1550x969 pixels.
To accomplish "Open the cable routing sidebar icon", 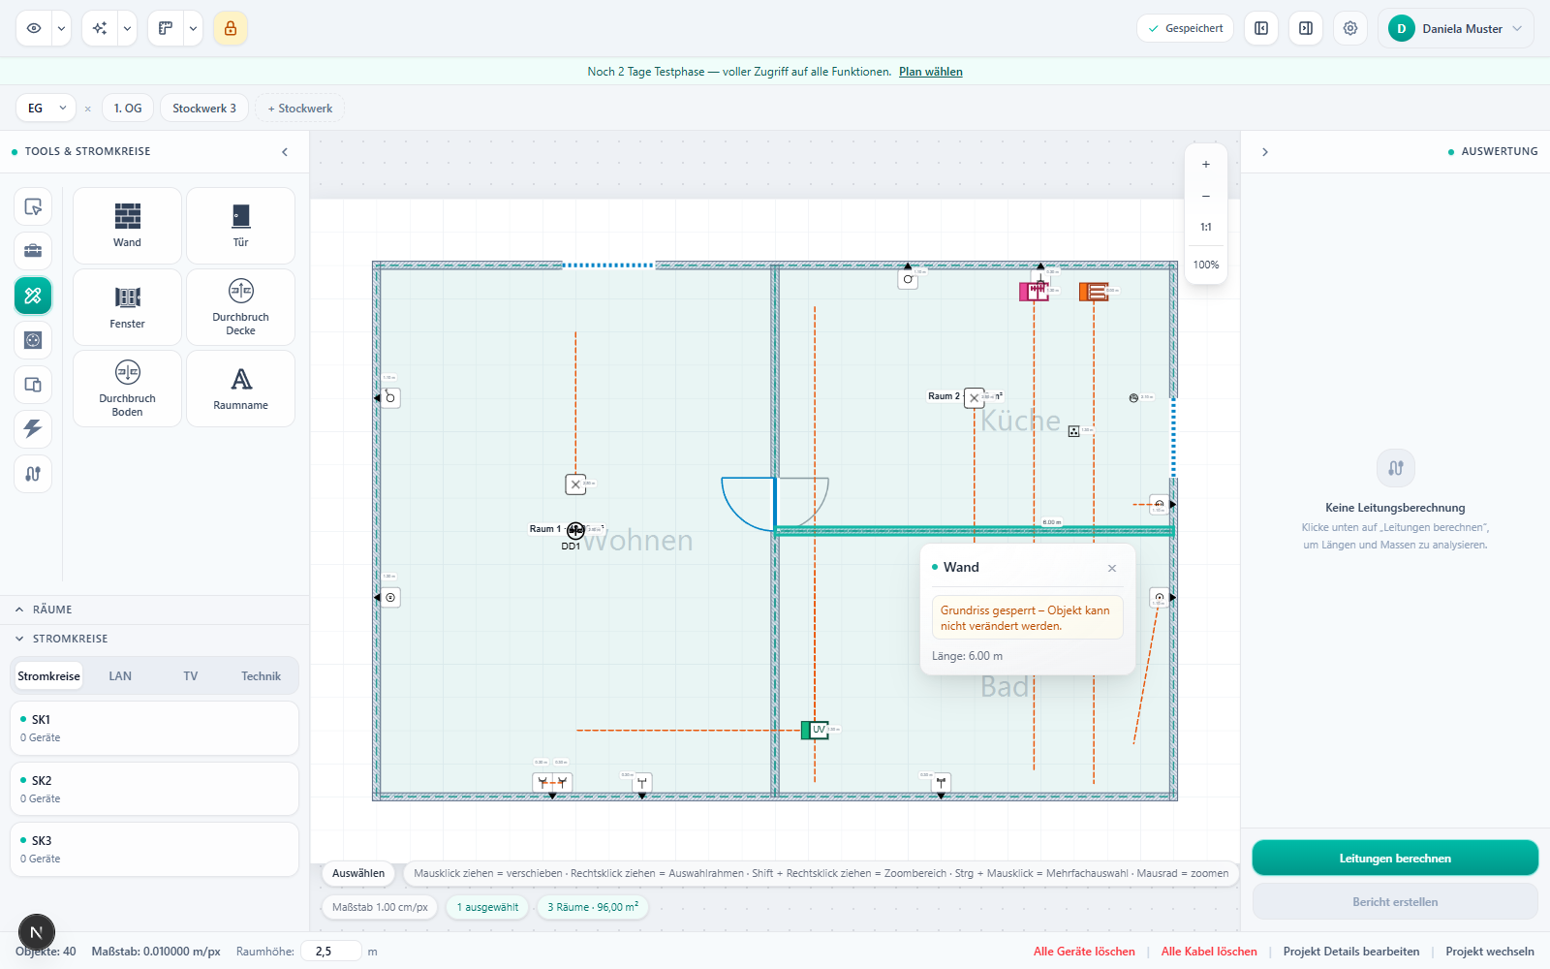I will tap(33, 474).
